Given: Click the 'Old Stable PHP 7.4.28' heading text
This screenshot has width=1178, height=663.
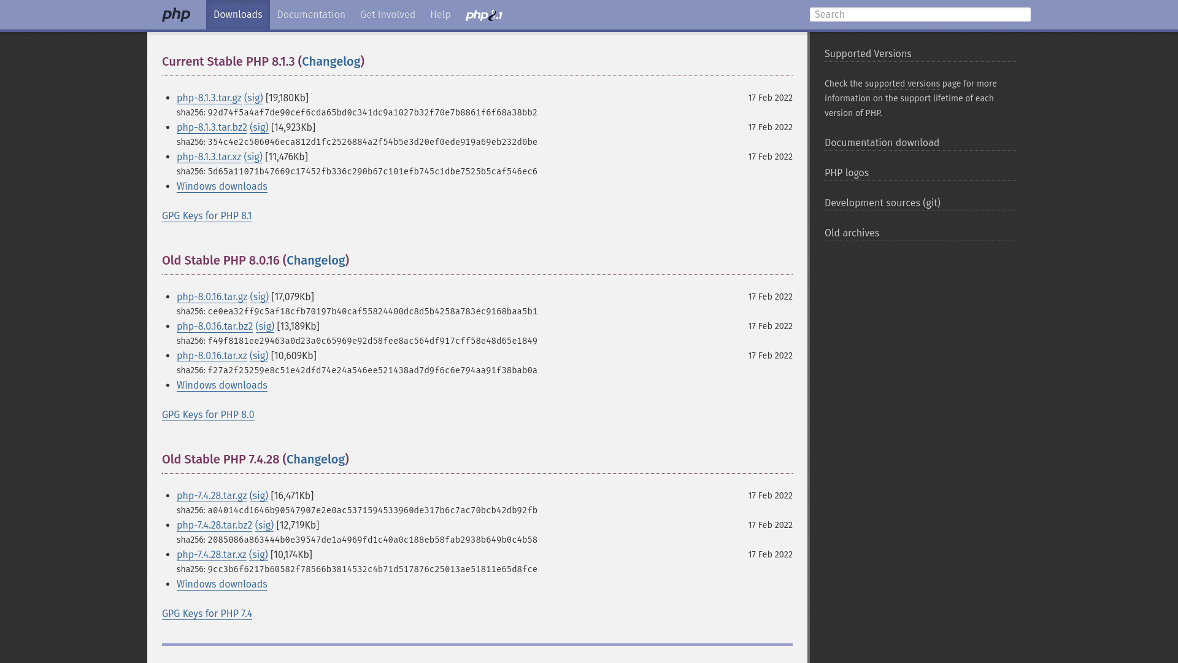Looking at the screenshot, I should (221, 459).
